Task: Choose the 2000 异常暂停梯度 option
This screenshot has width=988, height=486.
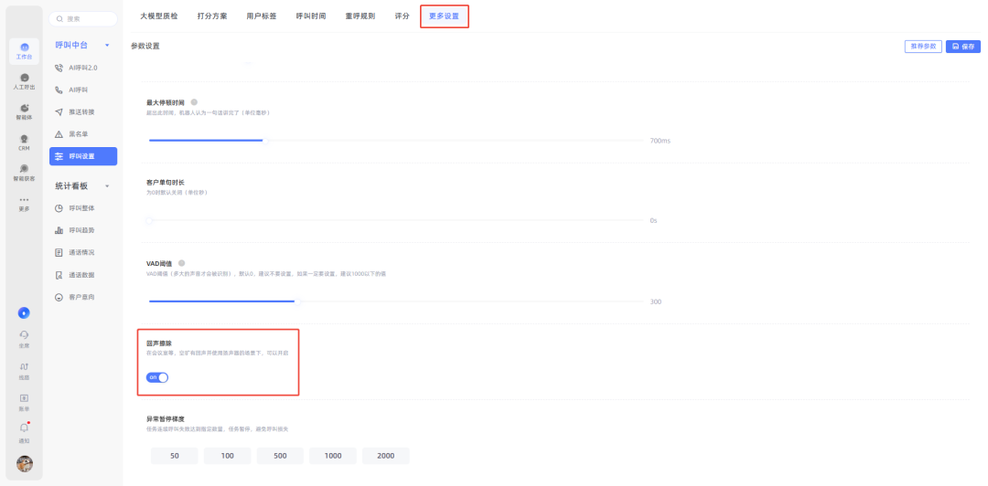Action: (x=385, y=456)
